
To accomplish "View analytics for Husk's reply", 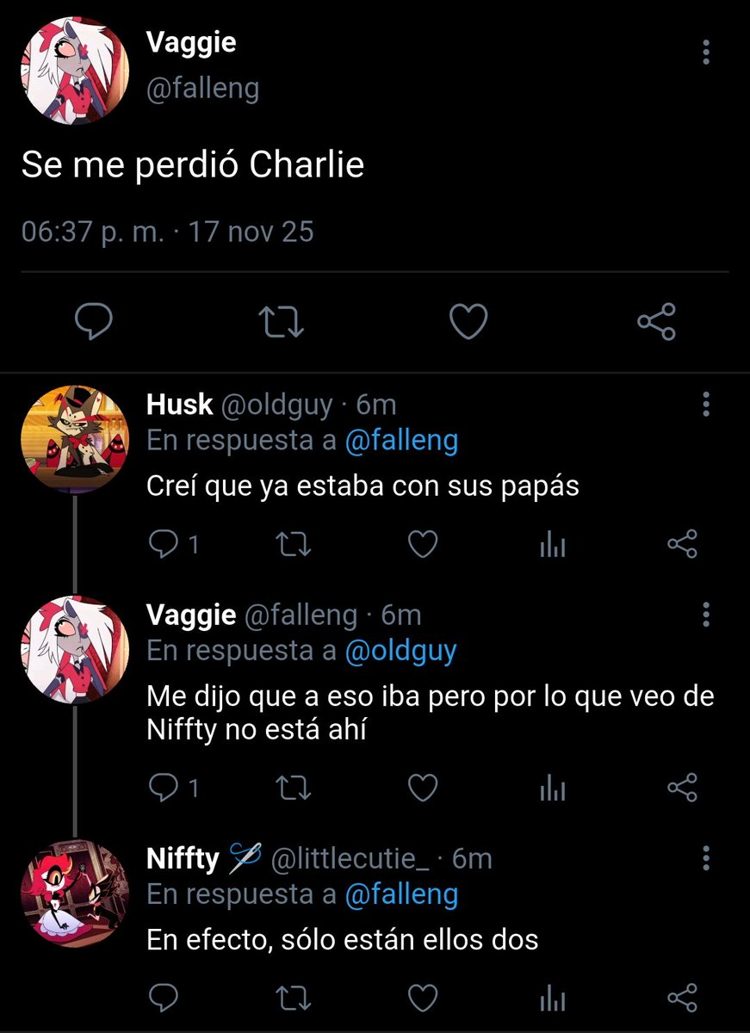I will 552,544.
